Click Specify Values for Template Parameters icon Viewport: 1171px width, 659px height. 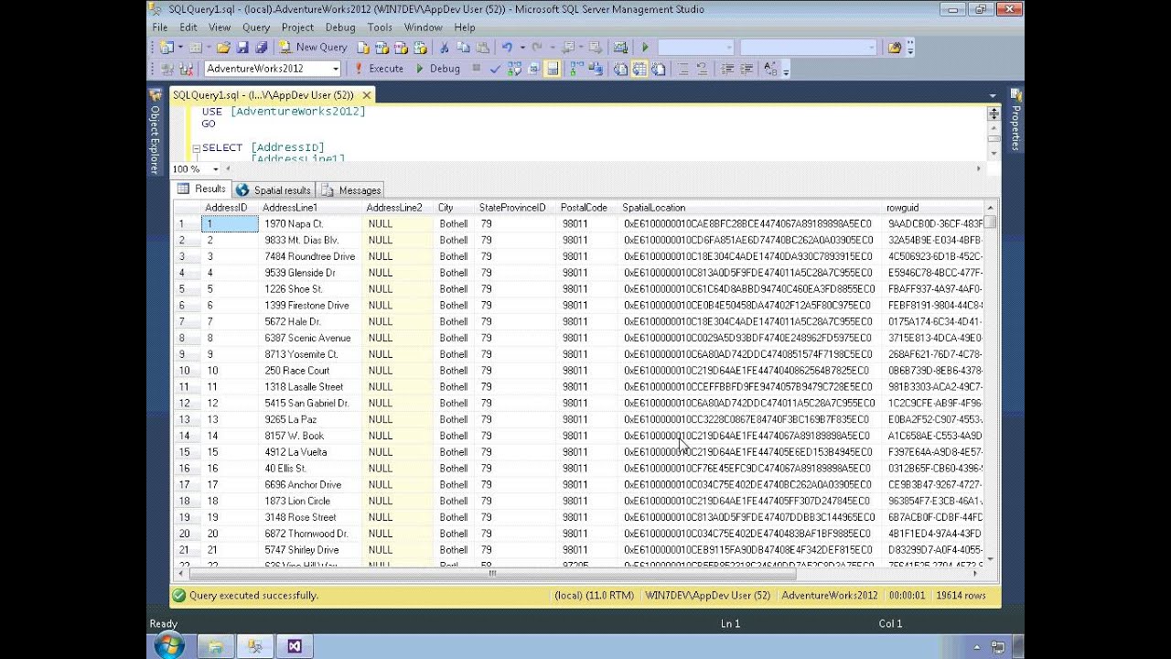(771, 69)
